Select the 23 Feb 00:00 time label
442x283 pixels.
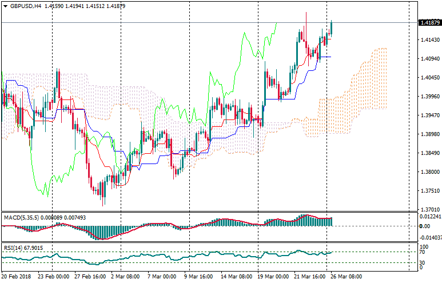click(54, 276)
